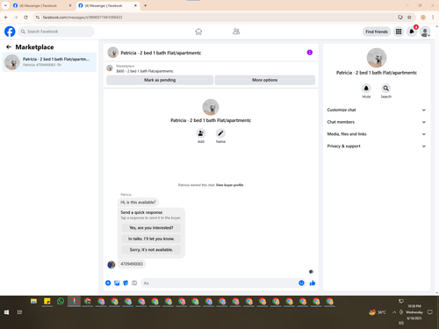Open Sticky Notes from the taskbar

pyautogui.click(x=47, y=301)
